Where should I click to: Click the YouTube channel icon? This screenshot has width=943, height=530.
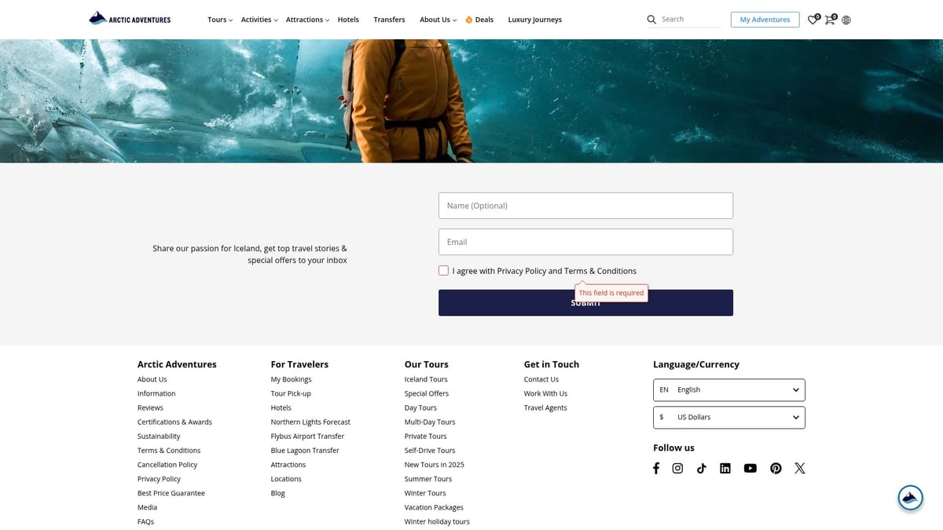pyautogui.click(x=750, y=468)
